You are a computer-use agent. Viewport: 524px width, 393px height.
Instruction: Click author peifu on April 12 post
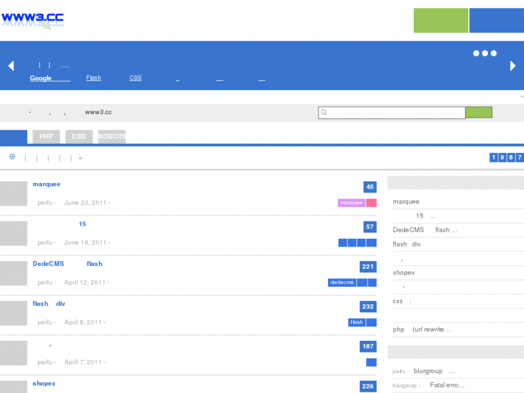[45, 283]
